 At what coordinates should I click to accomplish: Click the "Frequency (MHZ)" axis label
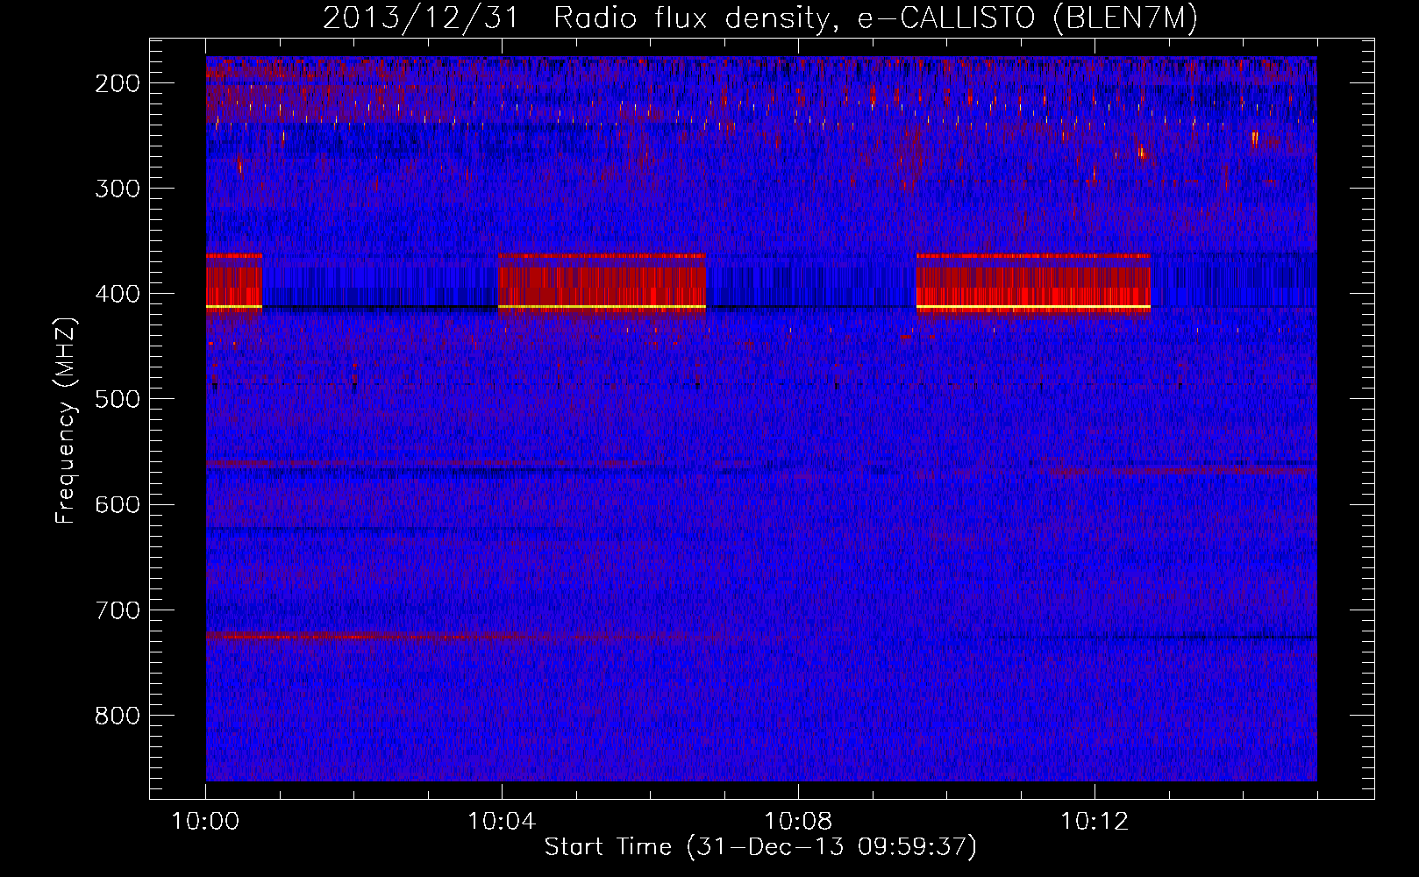(x=66, y=420)
